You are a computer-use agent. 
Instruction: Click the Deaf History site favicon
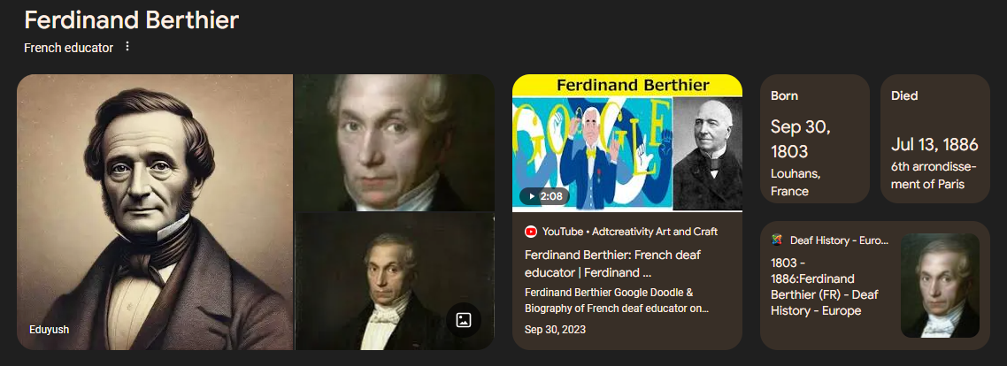[776, 240]
